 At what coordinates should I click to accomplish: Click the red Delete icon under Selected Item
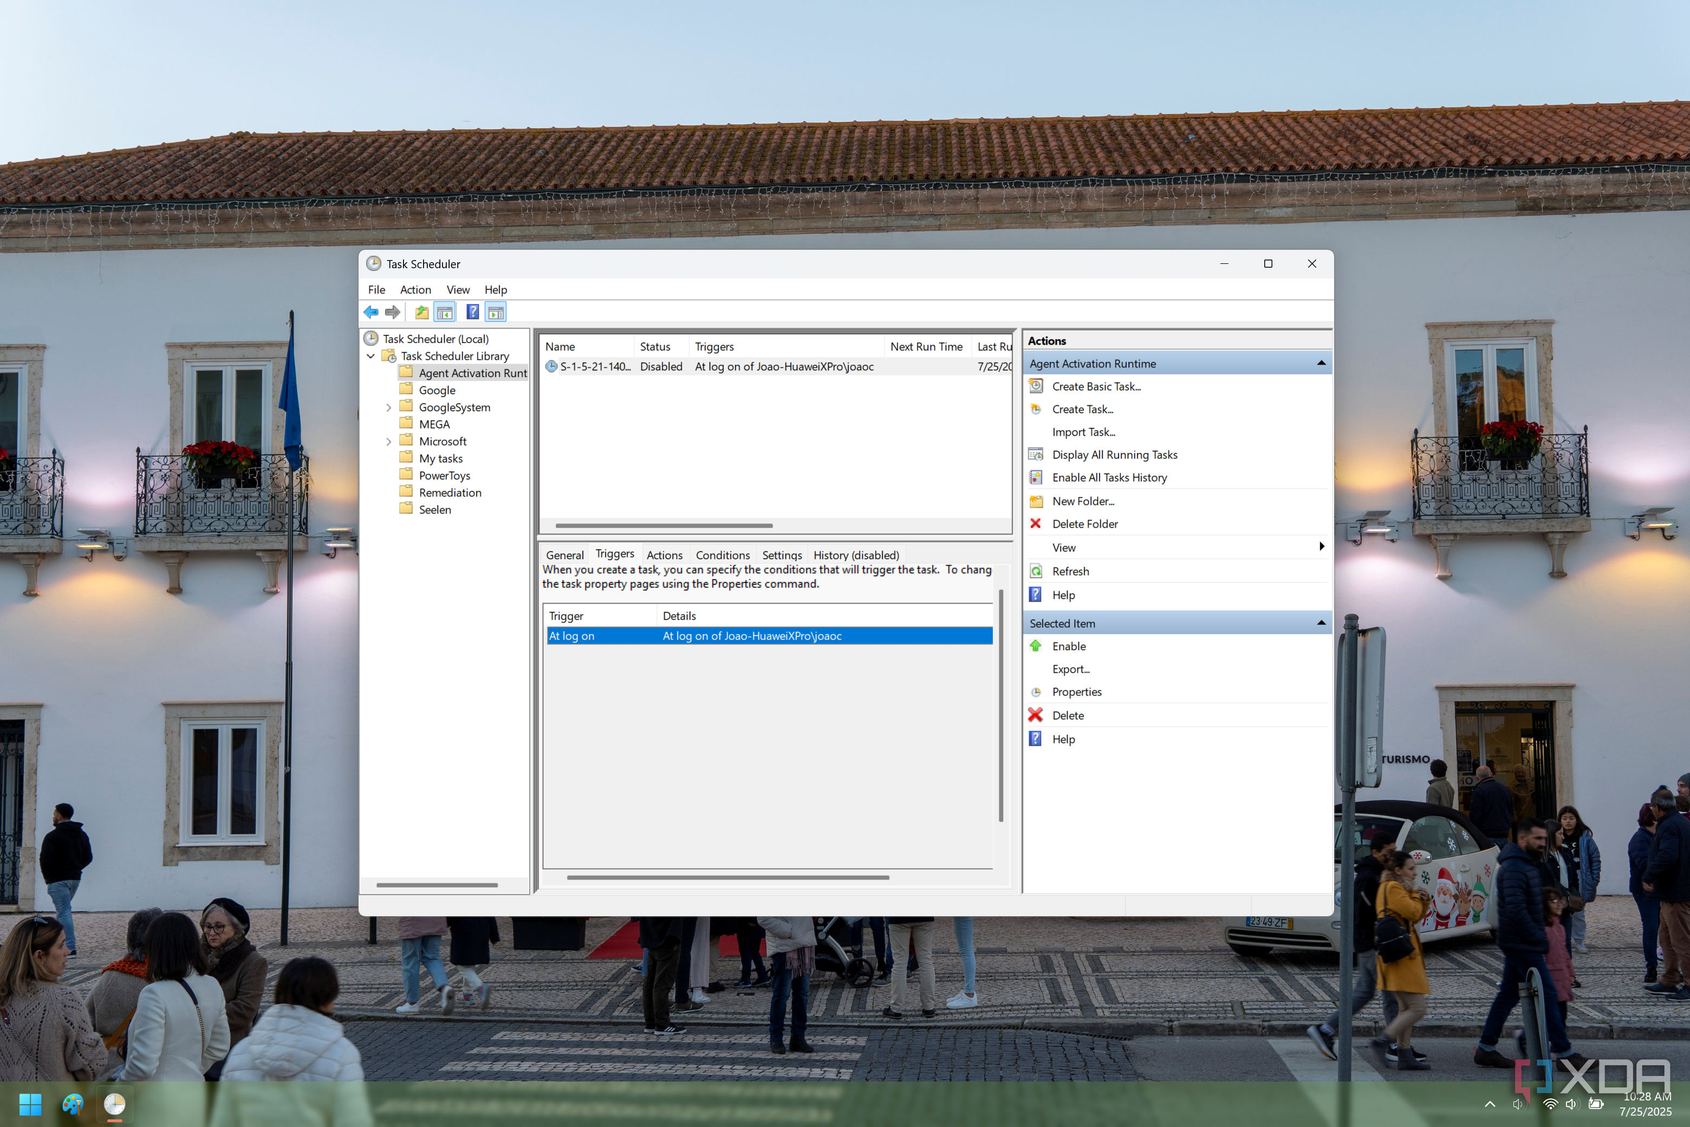[1036, 715]
